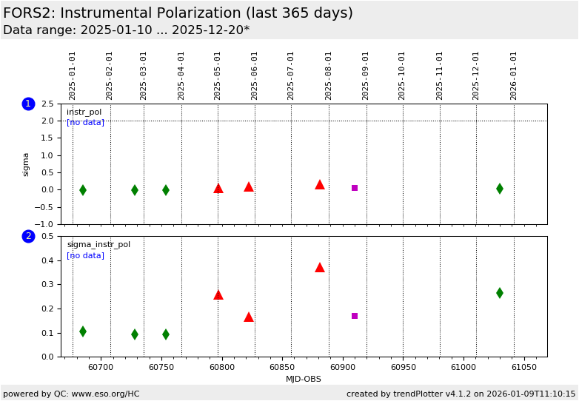Click the blue number 1 plot badge
Image resolution: width=579 pixels, height=401 pixels.
tap(28, 104)
